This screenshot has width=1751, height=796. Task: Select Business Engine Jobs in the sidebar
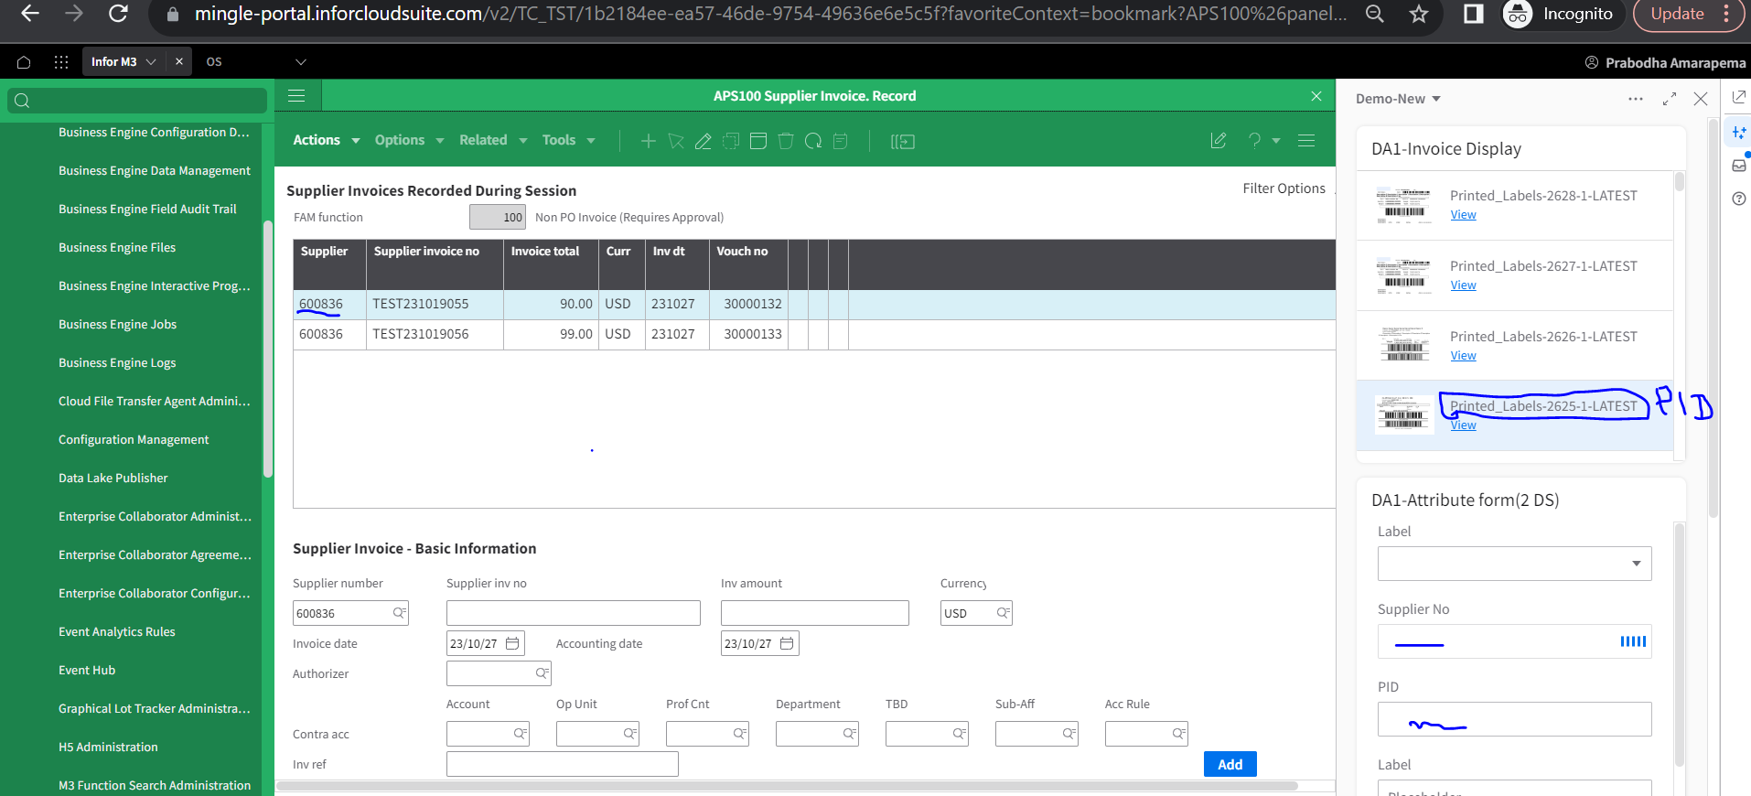(117, 325)
